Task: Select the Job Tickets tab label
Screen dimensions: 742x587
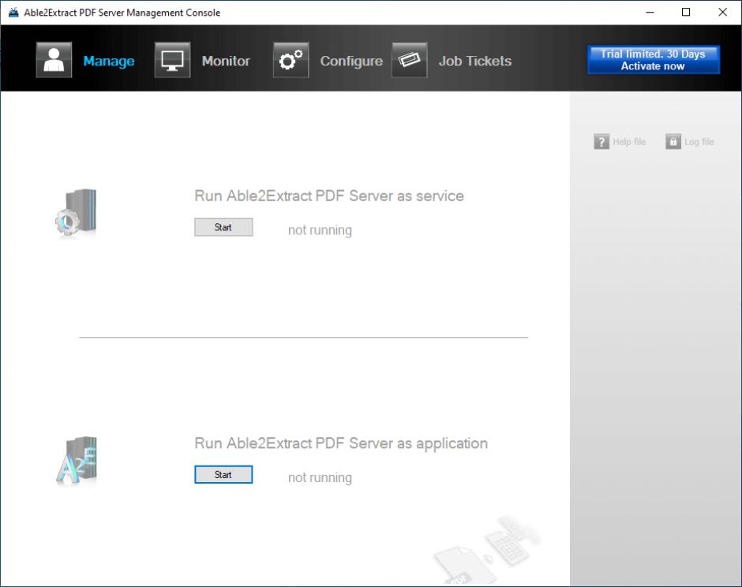Action: [475, 61]
